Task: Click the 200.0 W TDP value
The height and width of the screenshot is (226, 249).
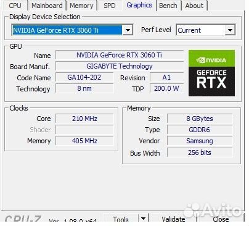Action: coord(166,88)
